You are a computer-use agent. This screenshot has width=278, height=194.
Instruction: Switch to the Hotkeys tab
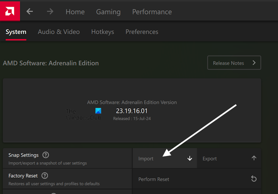pos(102,32)
